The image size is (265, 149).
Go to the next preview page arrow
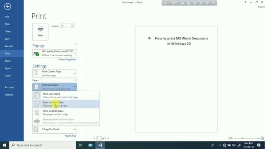coord(108,138)
